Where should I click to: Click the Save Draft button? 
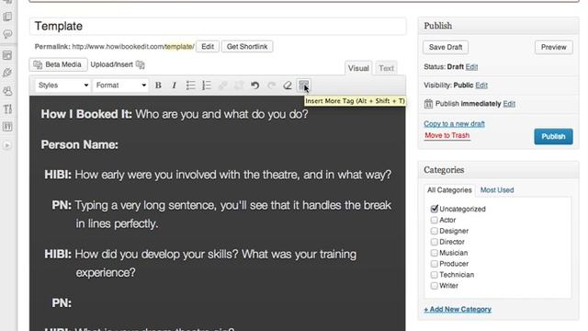[x=446, y=47]
